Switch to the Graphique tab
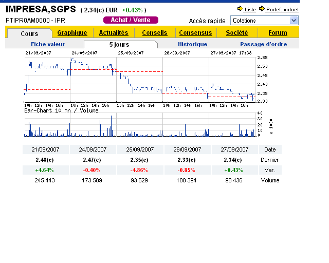 72,33
